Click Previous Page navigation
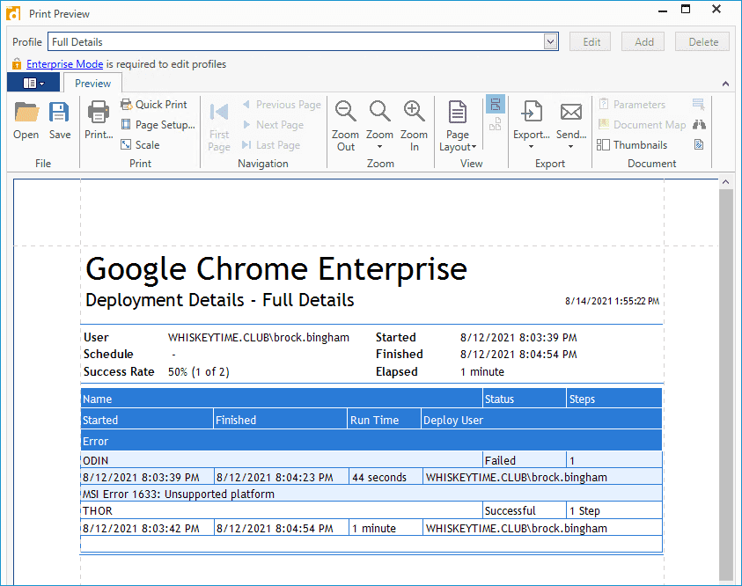742x586 pixels. [282, 105]
